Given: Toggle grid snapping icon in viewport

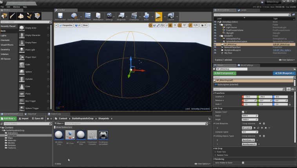Looking at the screenshot, I should (170, 25).
